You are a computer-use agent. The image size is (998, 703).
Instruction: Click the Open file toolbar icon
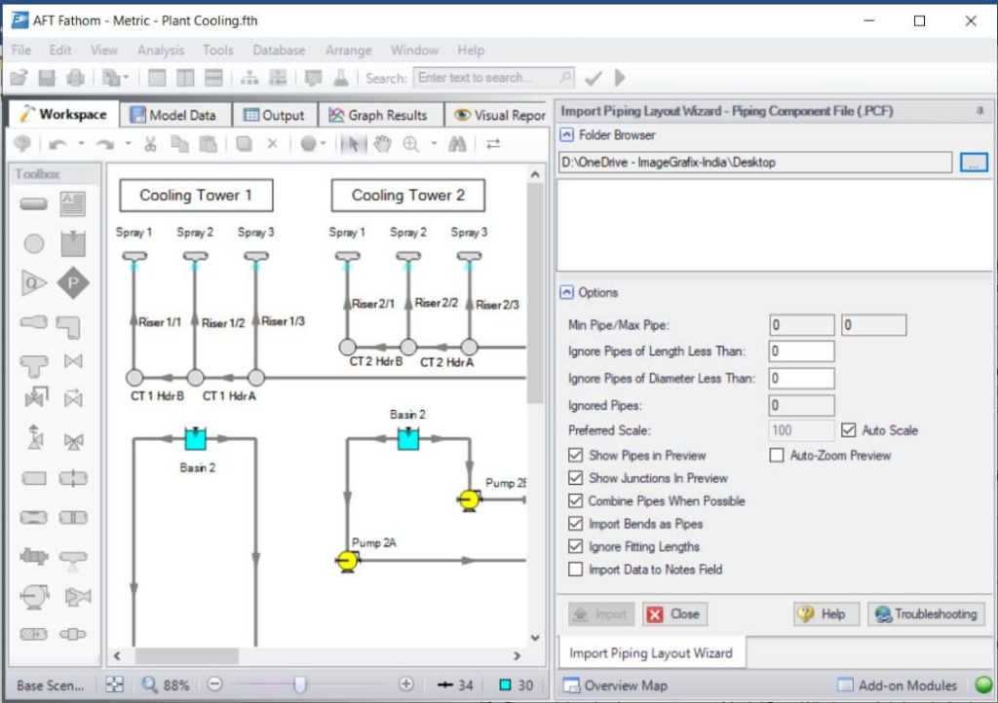pos(19,78)
